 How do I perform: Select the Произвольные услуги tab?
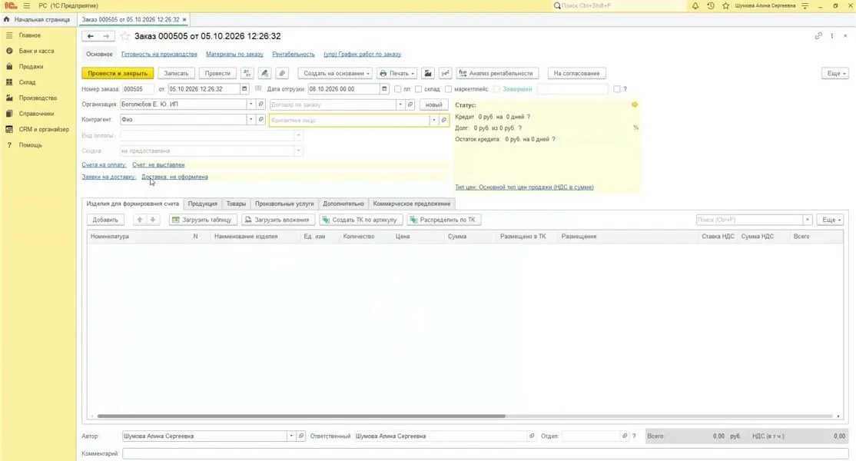[284, 204]
